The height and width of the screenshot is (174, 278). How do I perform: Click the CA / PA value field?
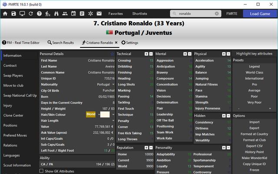pyautogui.click(x=105, y=164)
